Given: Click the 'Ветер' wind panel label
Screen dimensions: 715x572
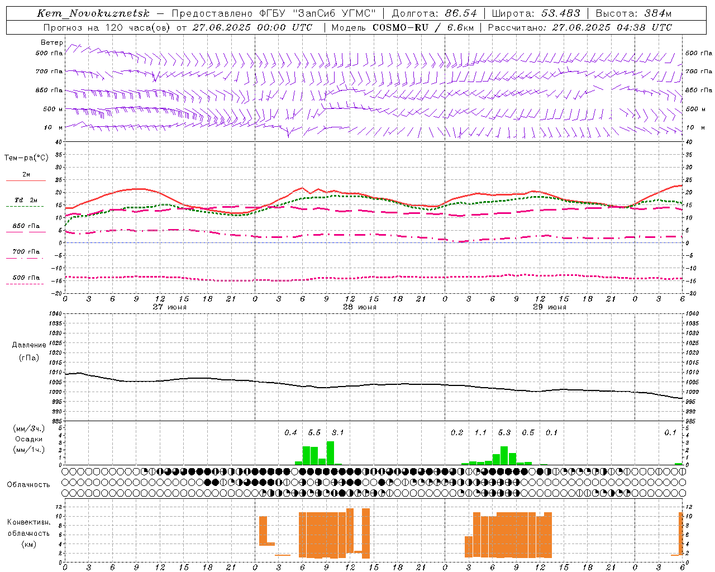Looking at the screenshot, I should click(x=52, y=42).
